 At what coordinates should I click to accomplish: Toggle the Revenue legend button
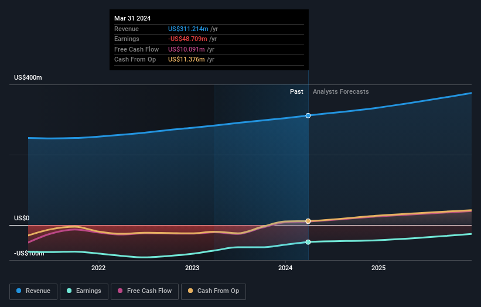[33, 291]
